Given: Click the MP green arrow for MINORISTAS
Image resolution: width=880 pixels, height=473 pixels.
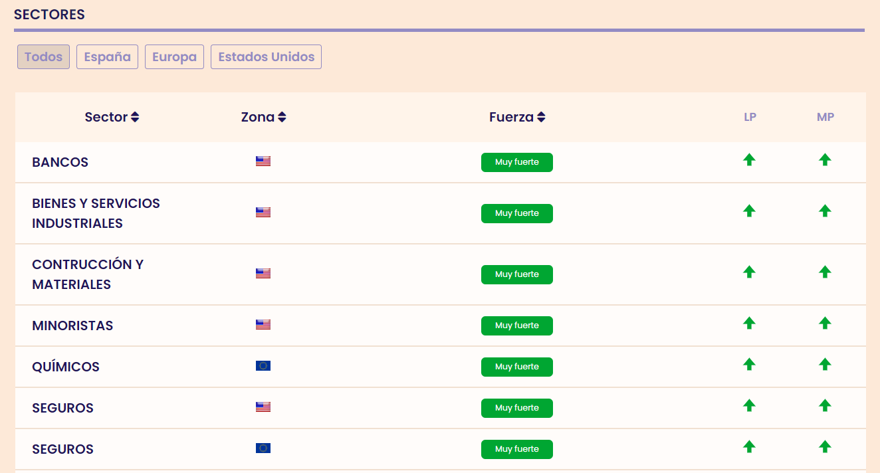Looking at the screenshot, I should [825, 323].
